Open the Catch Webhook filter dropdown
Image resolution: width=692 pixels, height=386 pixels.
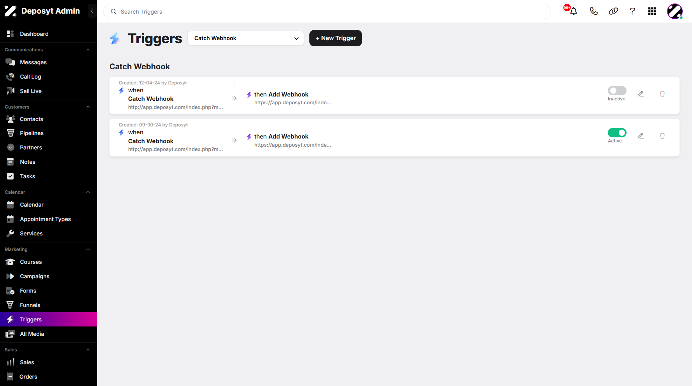246,38
